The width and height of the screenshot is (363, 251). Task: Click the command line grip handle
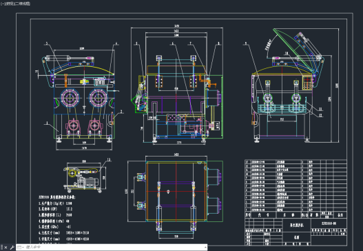[x=1, y=248]
